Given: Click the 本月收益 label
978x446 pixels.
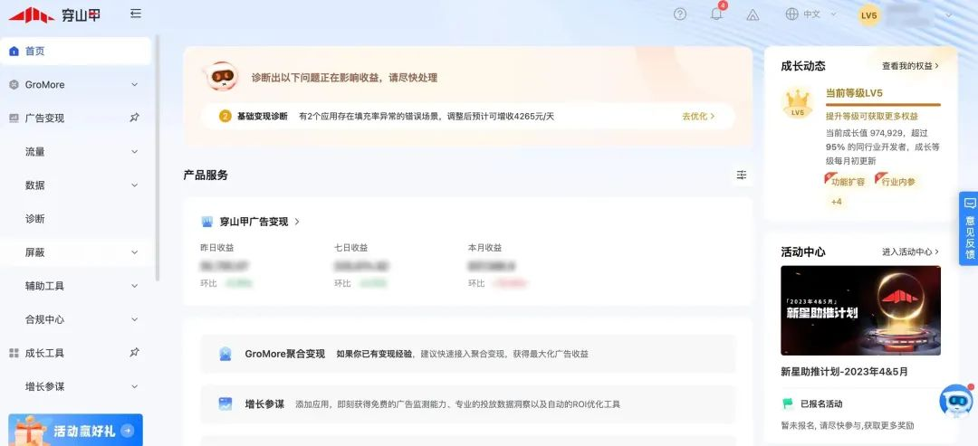Looking at the screenshot, I should [x=485, y=247].
